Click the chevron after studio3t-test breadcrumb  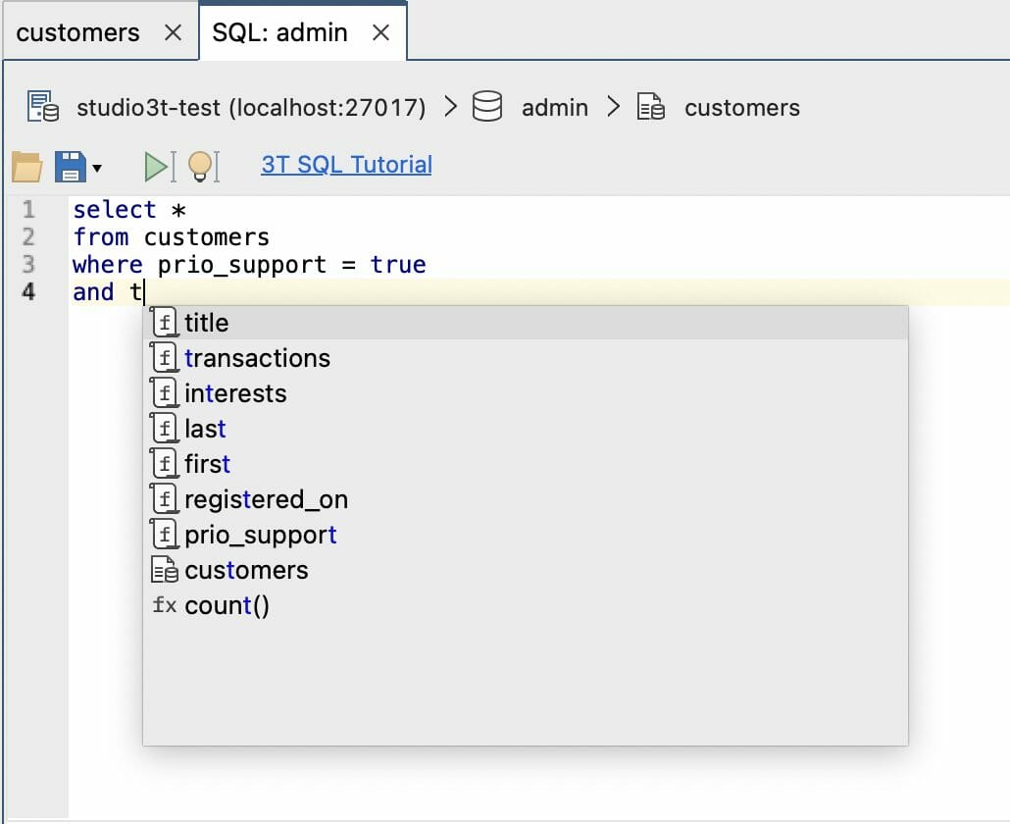450,106
